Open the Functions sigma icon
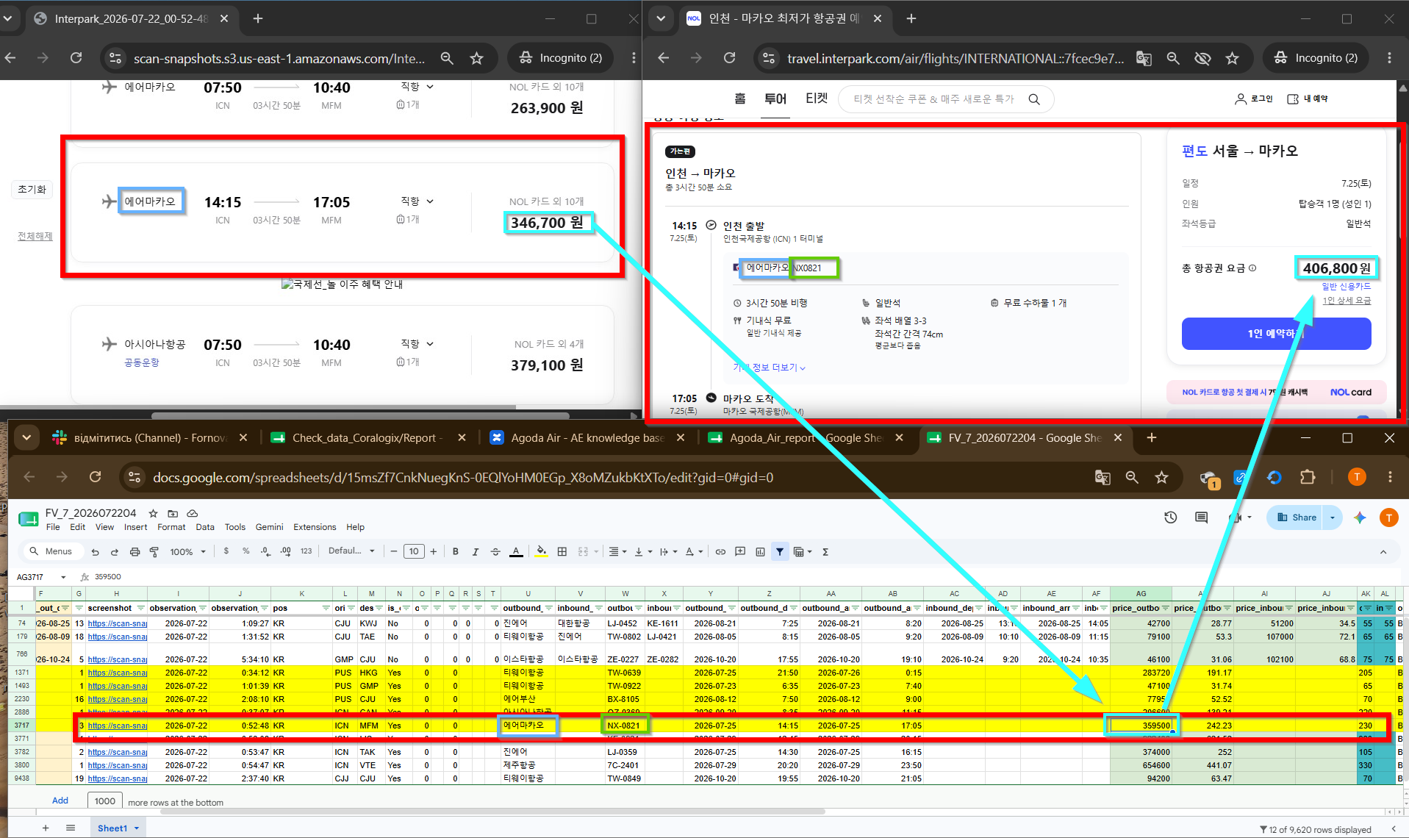The width and height of the screenshot is (1409, 838). [x=825, y=551]
